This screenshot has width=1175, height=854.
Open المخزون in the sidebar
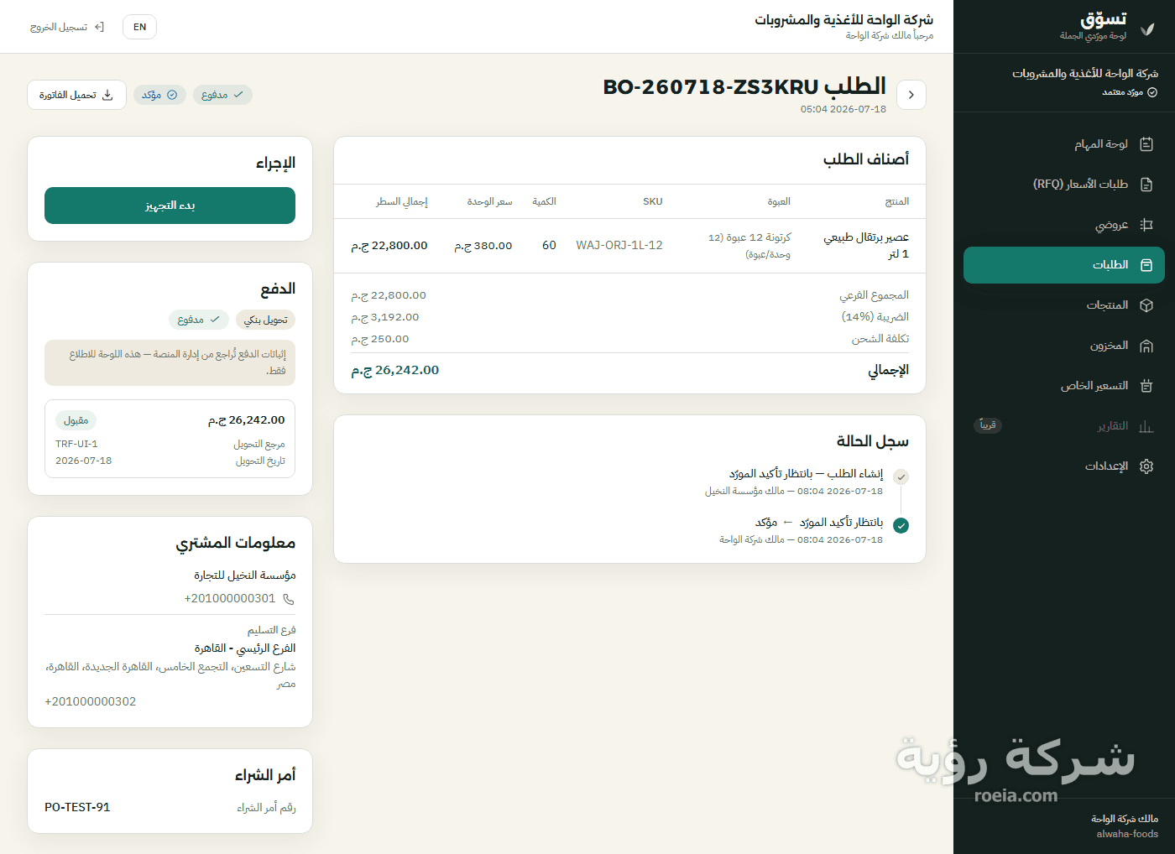click(1064, 346)
